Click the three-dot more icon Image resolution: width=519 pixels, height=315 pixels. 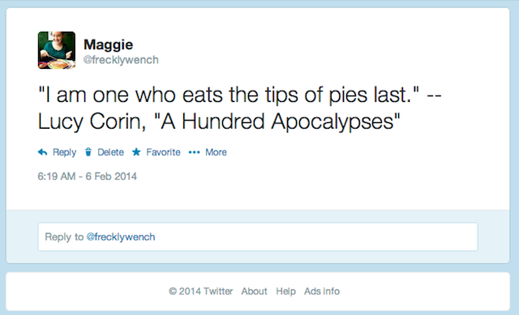[x=194, y=152]
